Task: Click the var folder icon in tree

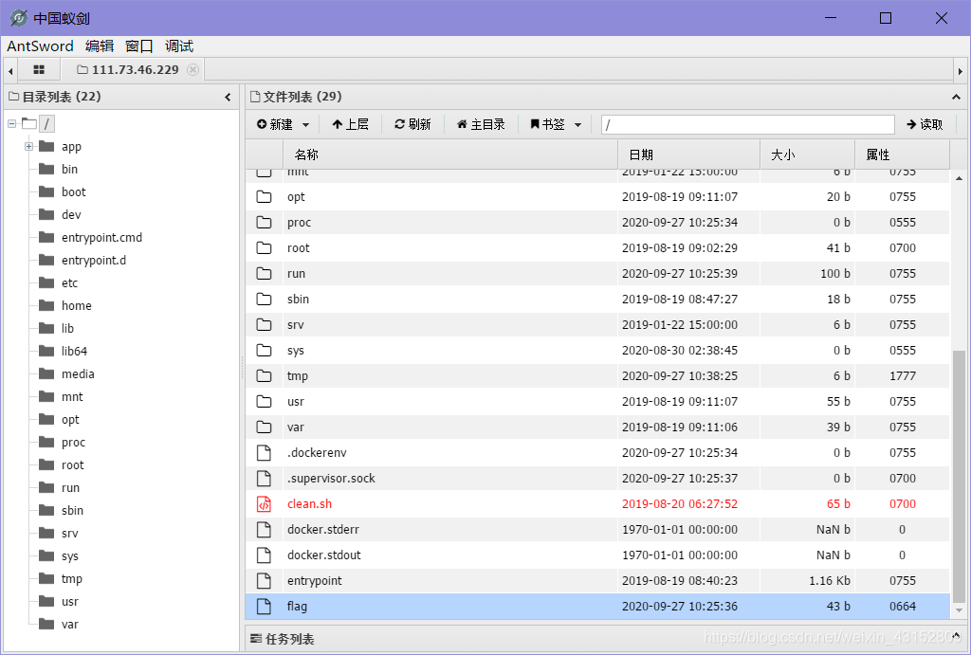Action: tap(46, 624)
